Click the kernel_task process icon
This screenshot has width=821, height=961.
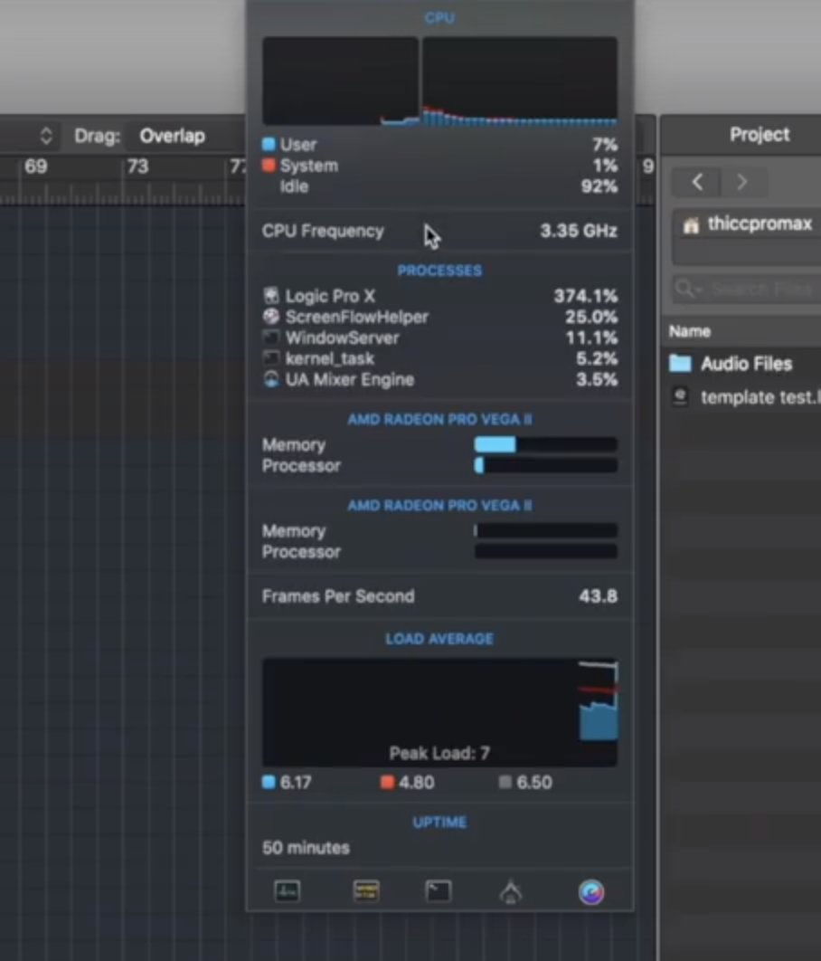pyautogui.click(x=271, y=358)
